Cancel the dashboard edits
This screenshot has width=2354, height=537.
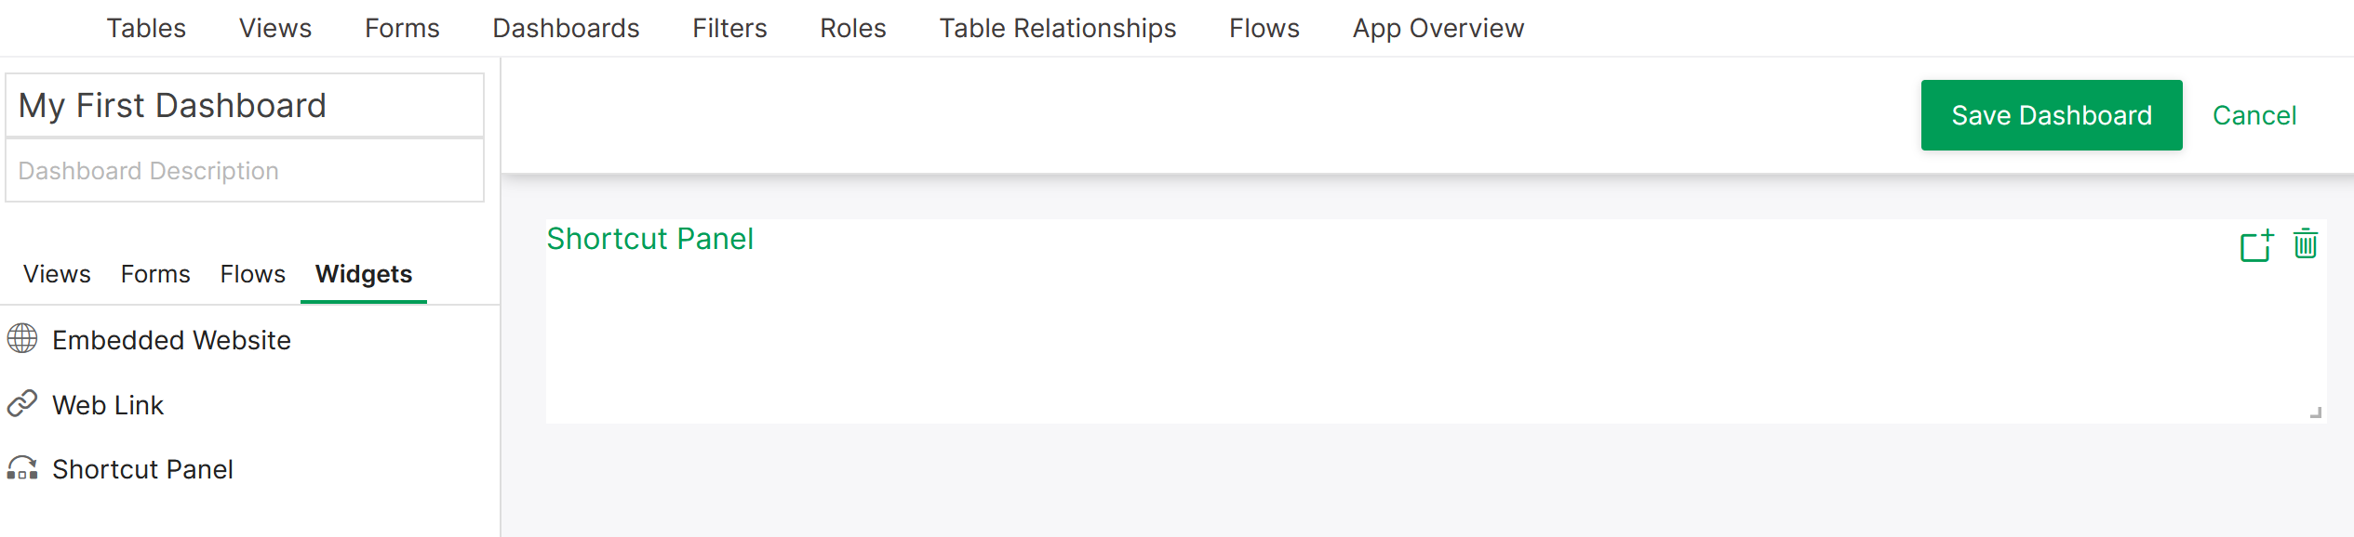point(2254,114)
